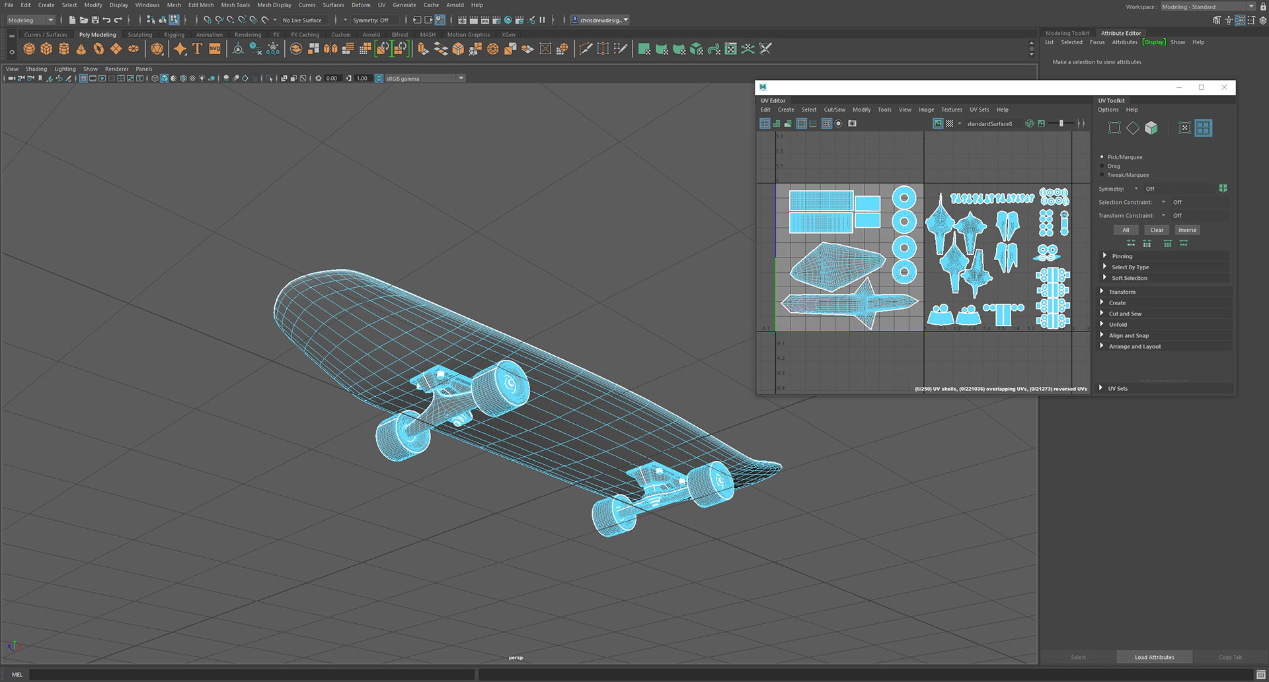This screenshot has height=682, width=1269.
Task: Click the checker map icon in UV Editor
Action: pos(950,123)
